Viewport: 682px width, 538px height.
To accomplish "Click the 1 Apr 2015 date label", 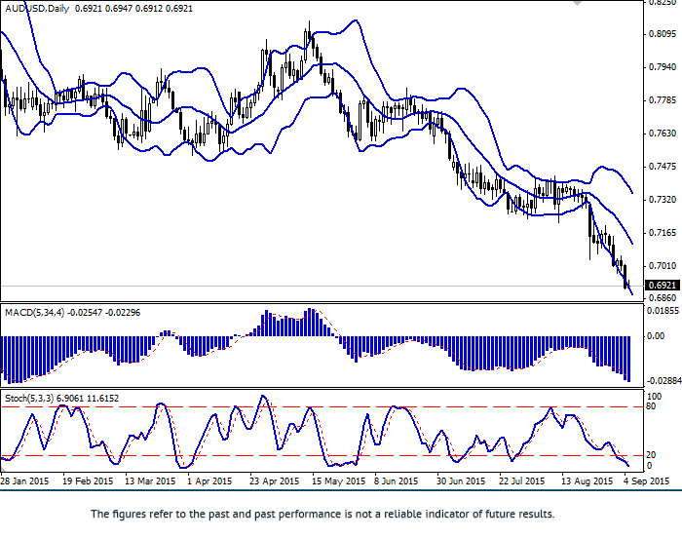I will point(209,481).
